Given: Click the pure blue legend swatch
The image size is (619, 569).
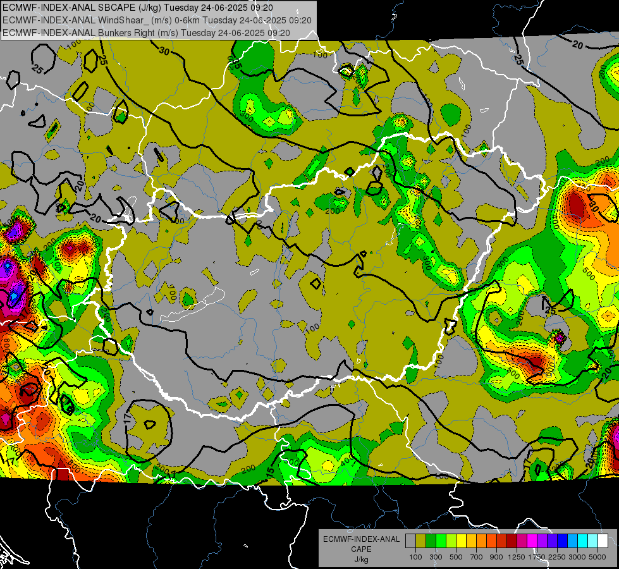Looking at the screenshot, I should (563, 541).
